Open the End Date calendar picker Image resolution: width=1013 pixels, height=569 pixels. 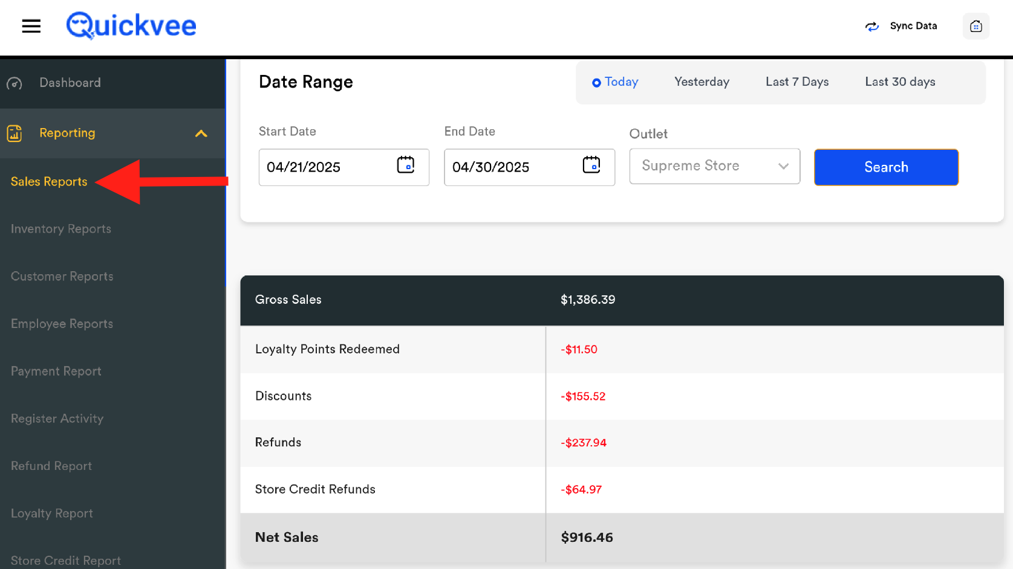[x=591, y=165]
